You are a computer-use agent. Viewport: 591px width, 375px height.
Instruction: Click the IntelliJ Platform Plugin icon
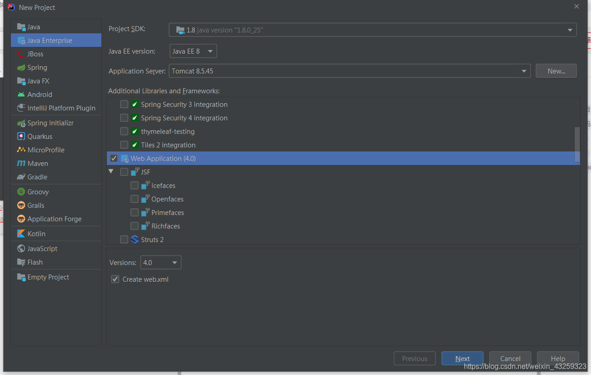21,108
